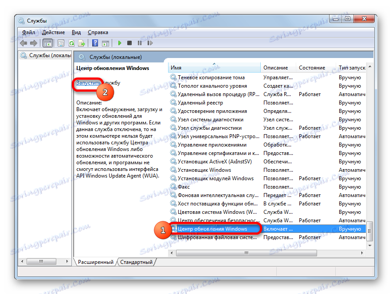Open the Файл menu
This screenshot has width=392, height=294.
[28, 32]
